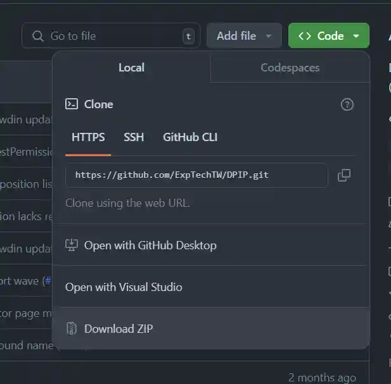The height and width of the screenshot is (384, 391).
Task: Focus the Go to file search field
Action: (x=111, y=35)
